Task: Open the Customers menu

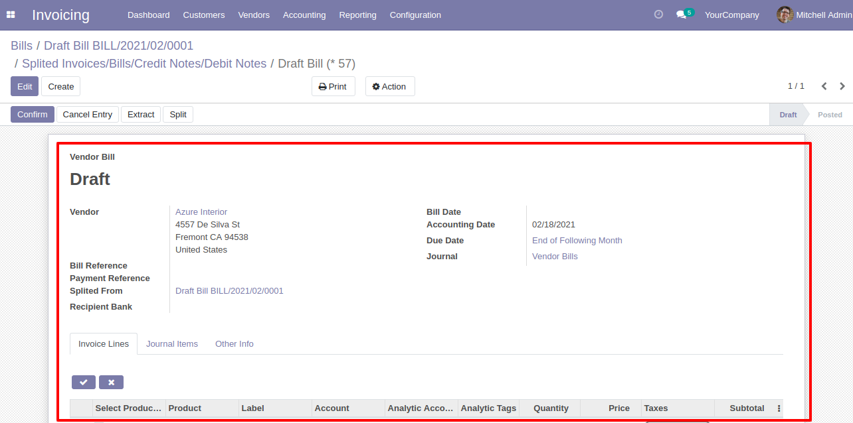Action: coord(204,15)
